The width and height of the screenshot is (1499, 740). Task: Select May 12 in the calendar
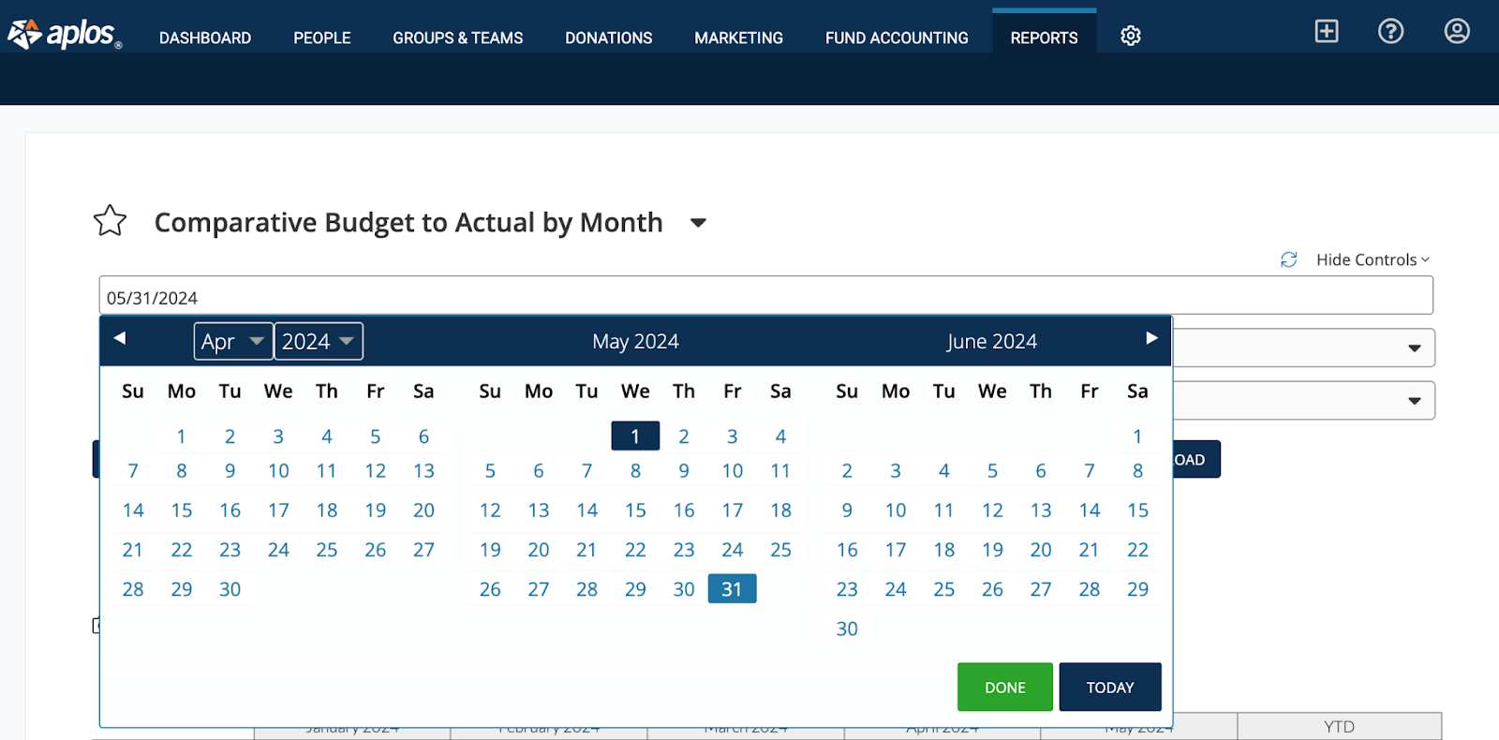point(490,511)
